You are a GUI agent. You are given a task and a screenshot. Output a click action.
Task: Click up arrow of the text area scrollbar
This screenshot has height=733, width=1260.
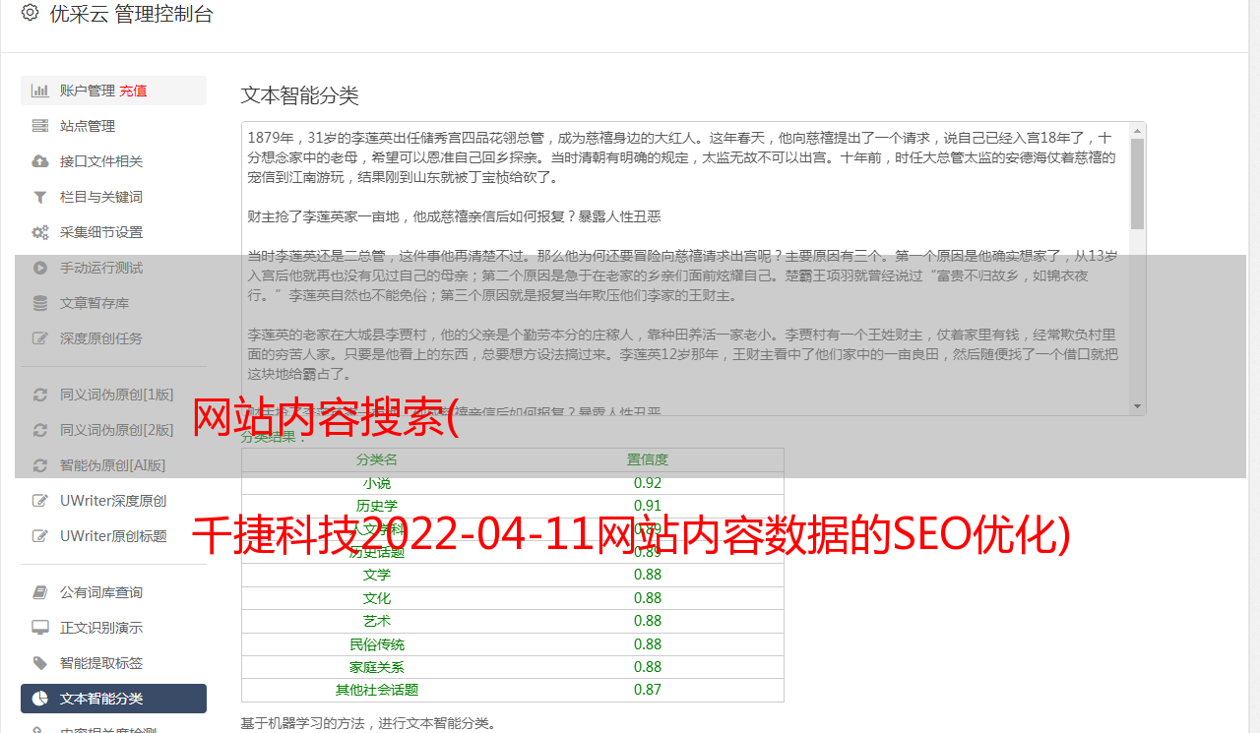[x=1138, y=131]
